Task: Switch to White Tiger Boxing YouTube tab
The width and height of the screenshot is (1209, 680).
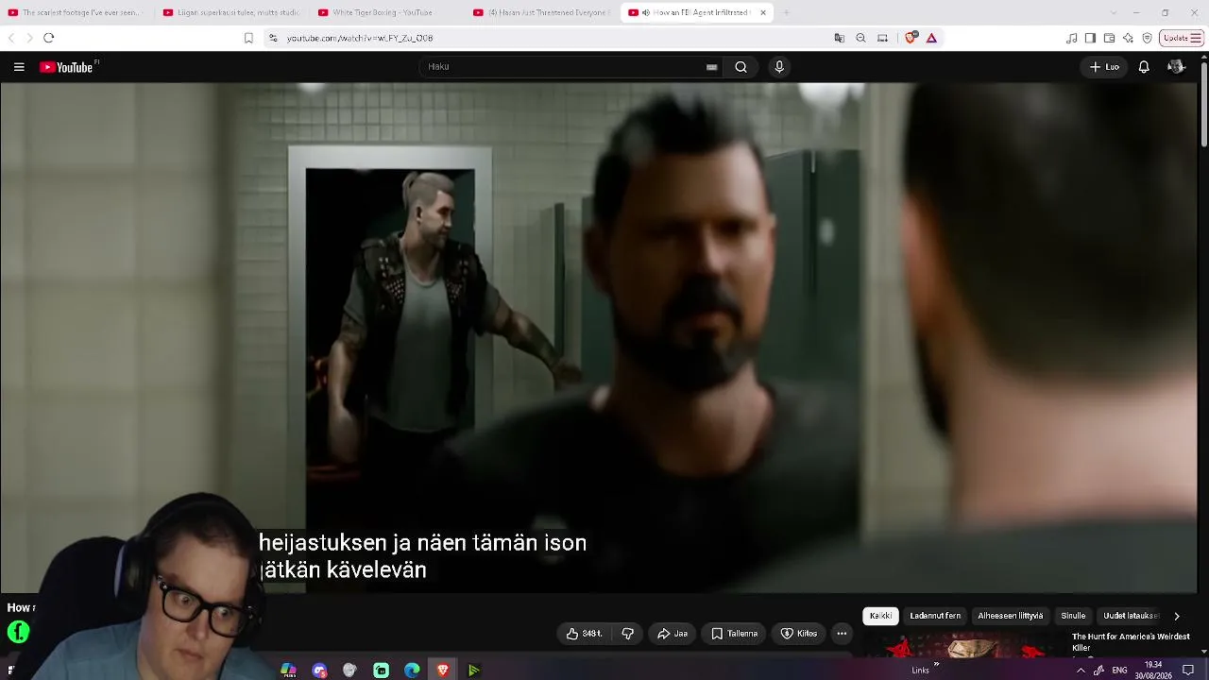Action: [x=385, y=12]
